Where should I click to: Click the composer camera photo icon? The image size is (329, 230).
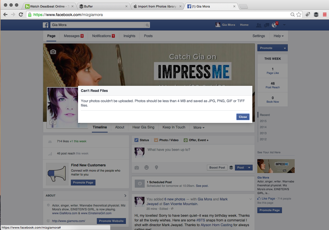(137, 168)
